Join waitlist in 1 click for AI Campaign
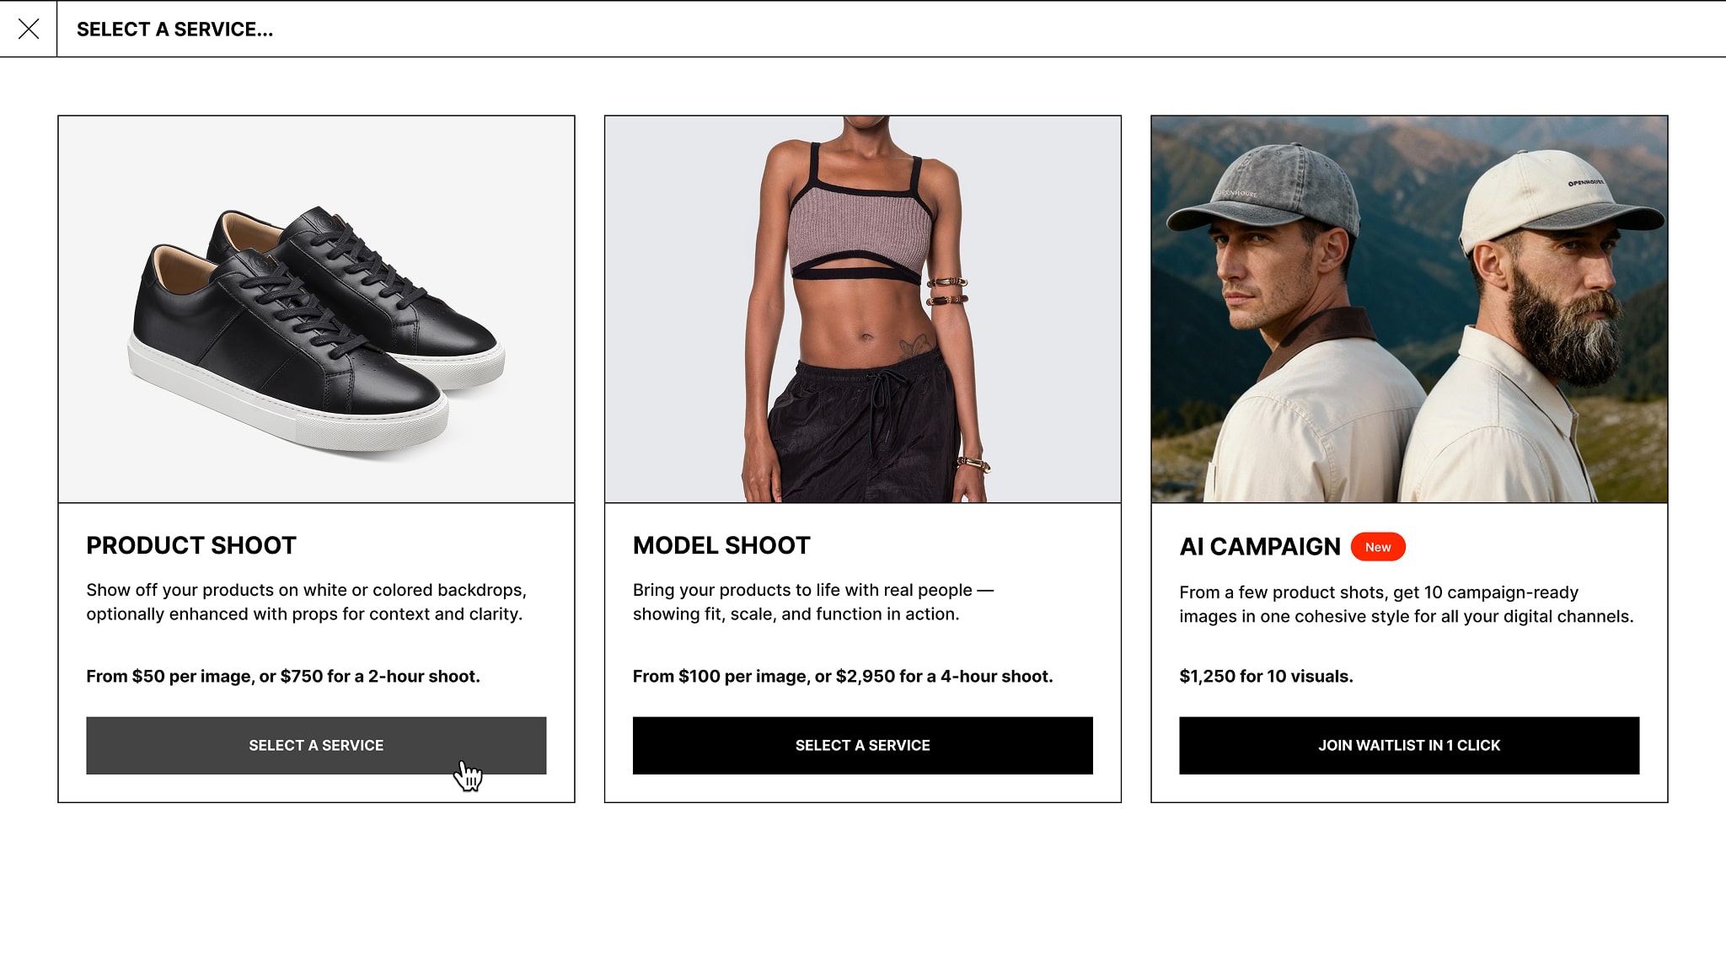The height and width of the screenshot is (959, 1726). click(x=1409, y=745)
